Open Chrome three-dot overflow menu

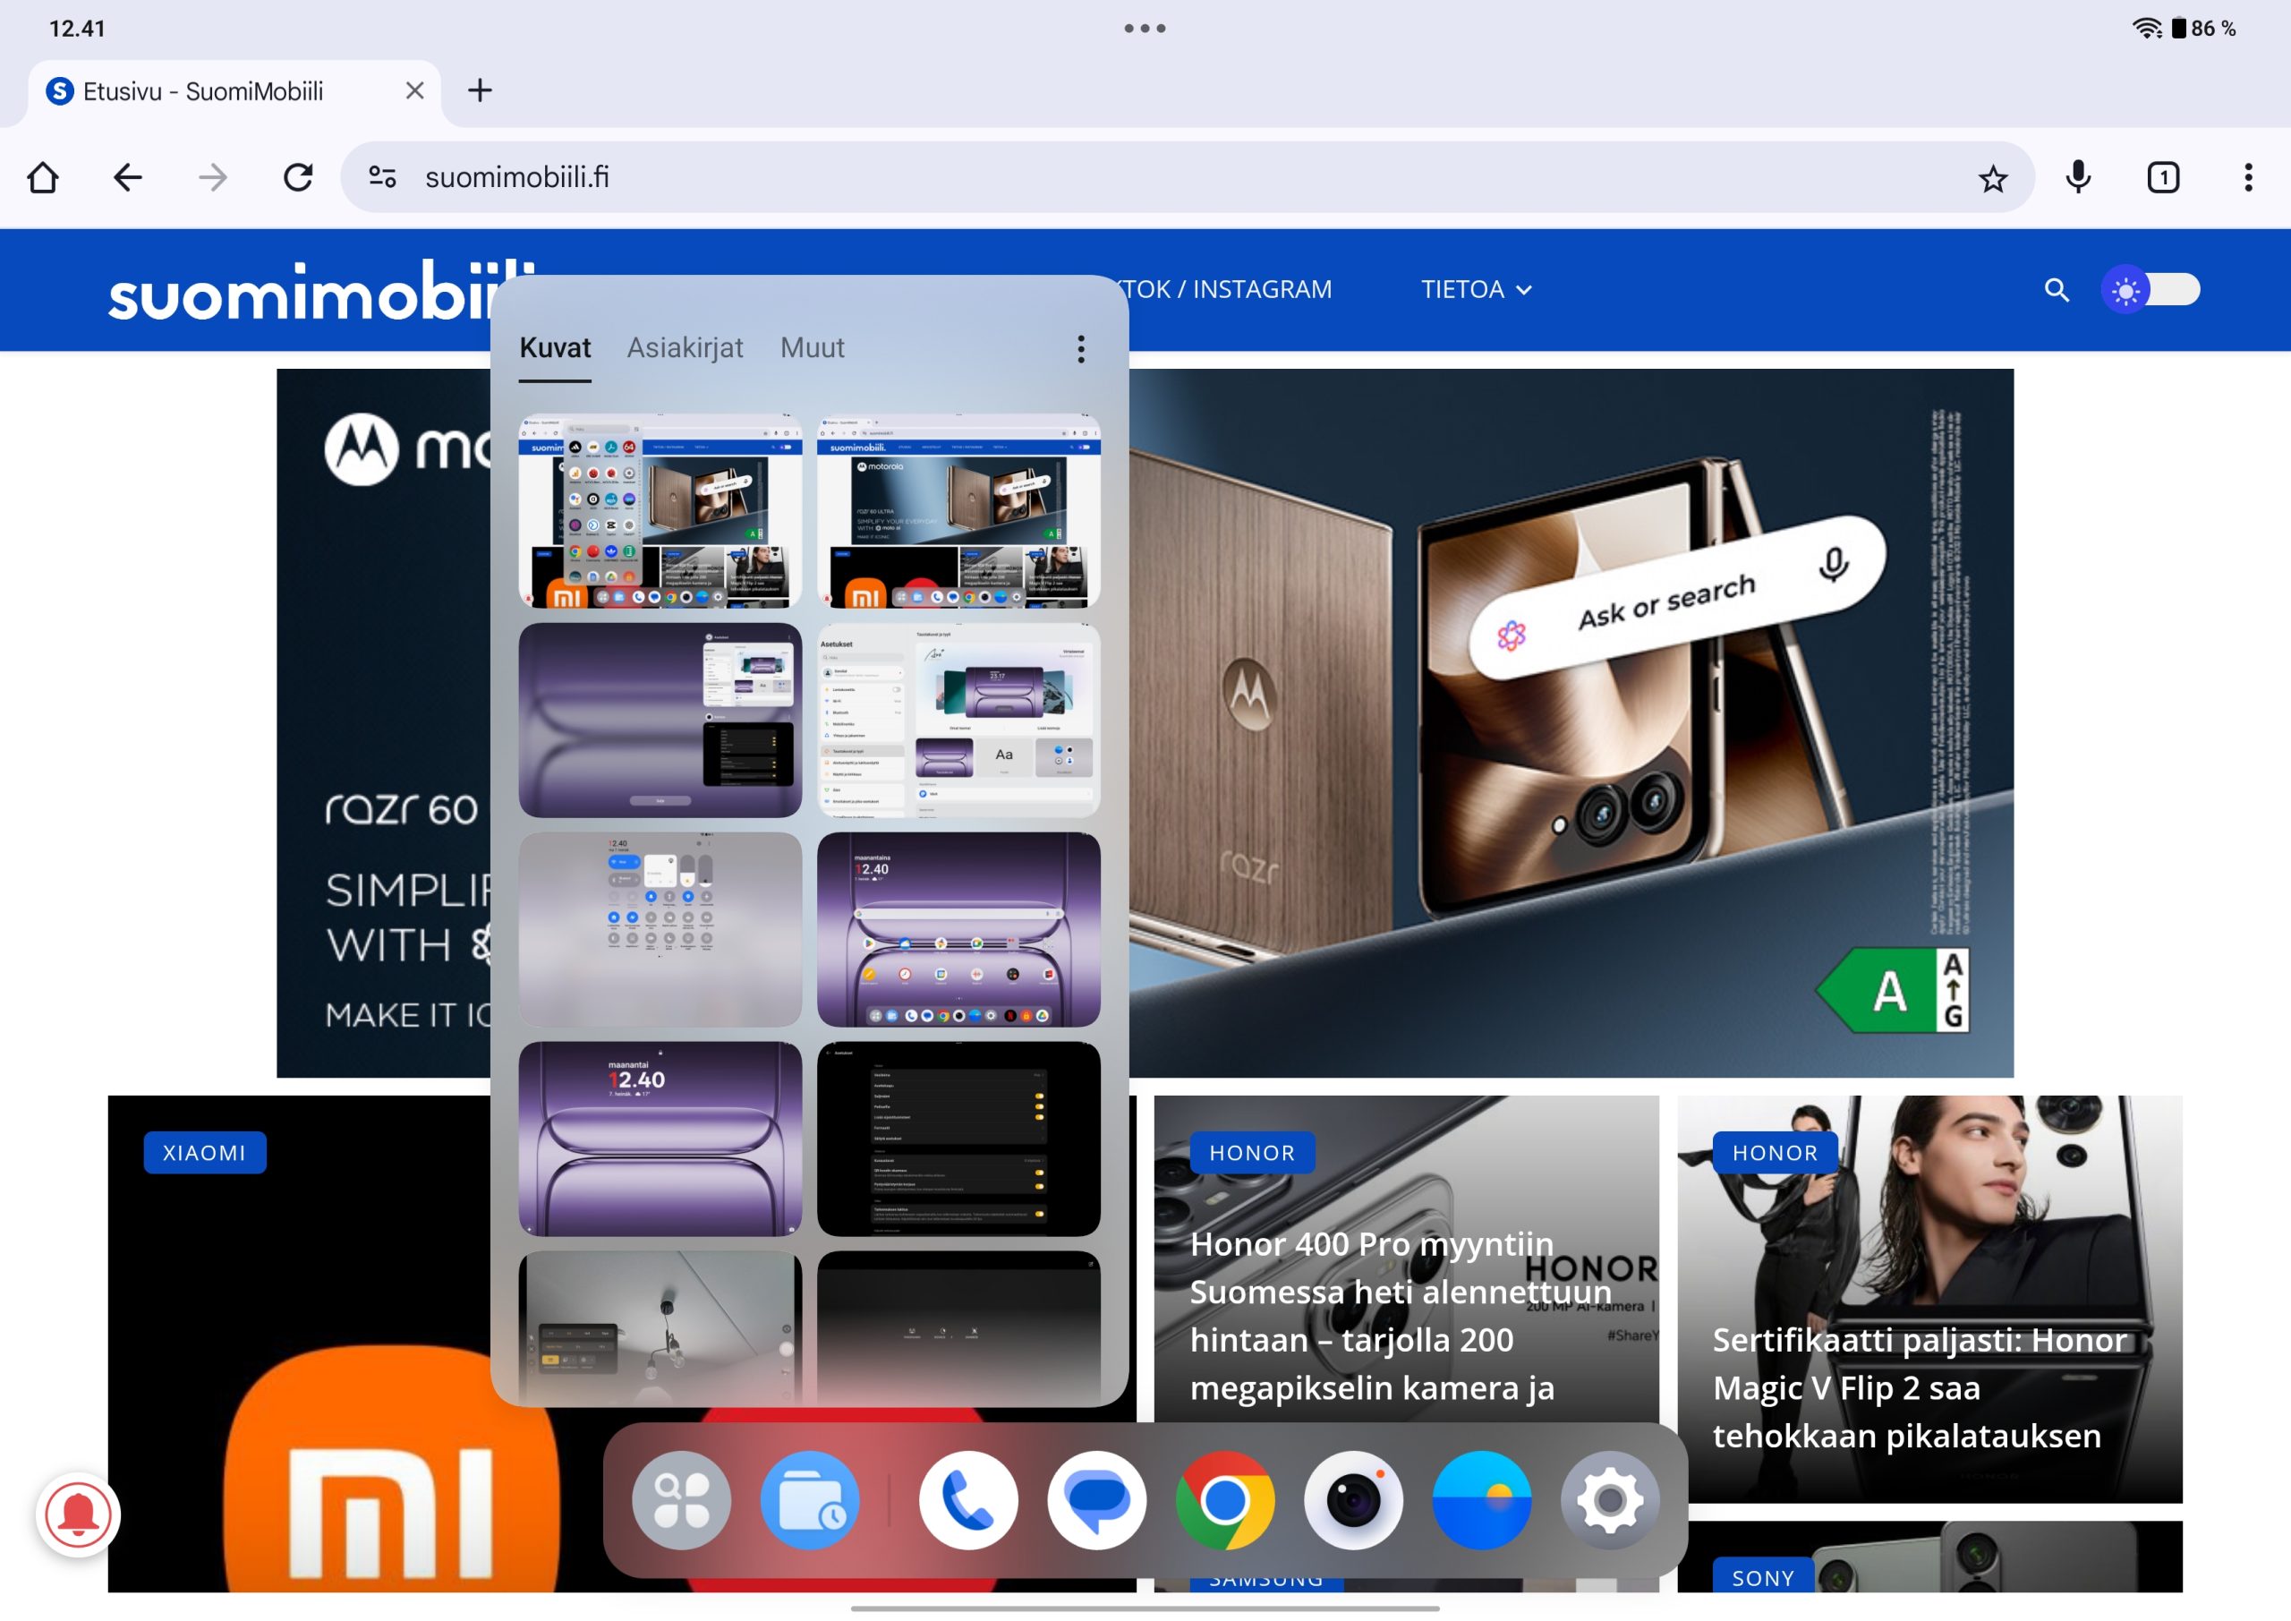point(2248,177)
